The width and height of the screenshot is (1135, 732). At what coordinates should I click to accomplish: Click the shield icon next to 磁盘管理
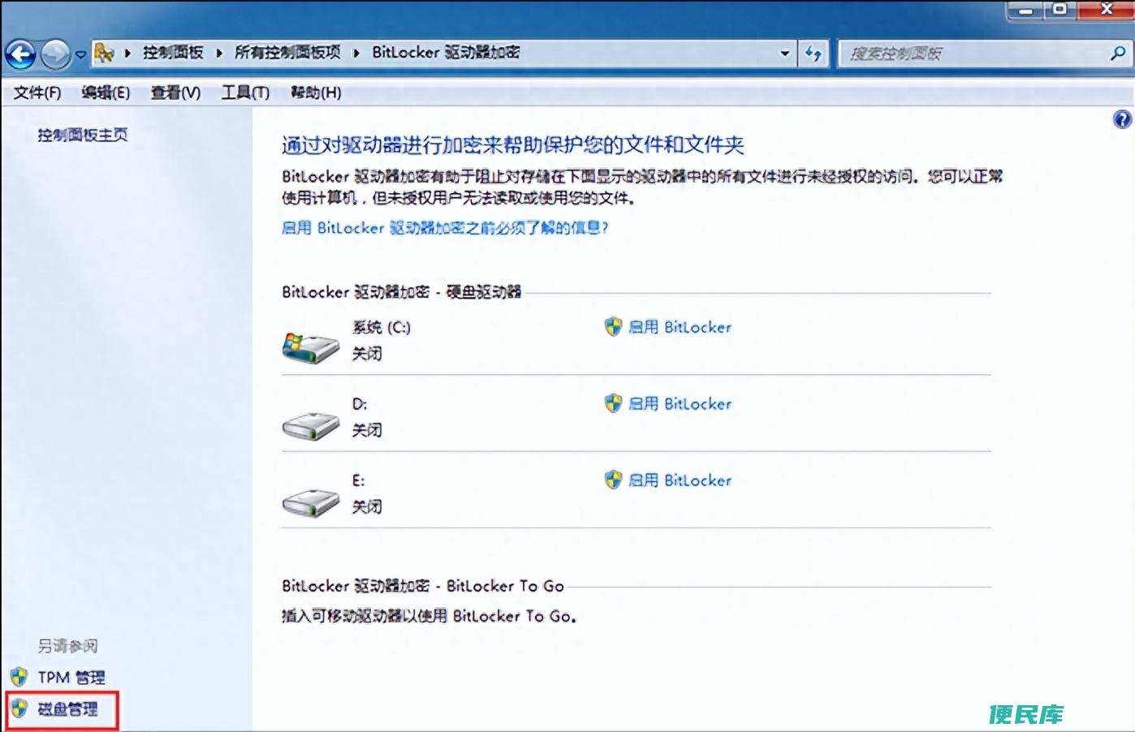19,708
